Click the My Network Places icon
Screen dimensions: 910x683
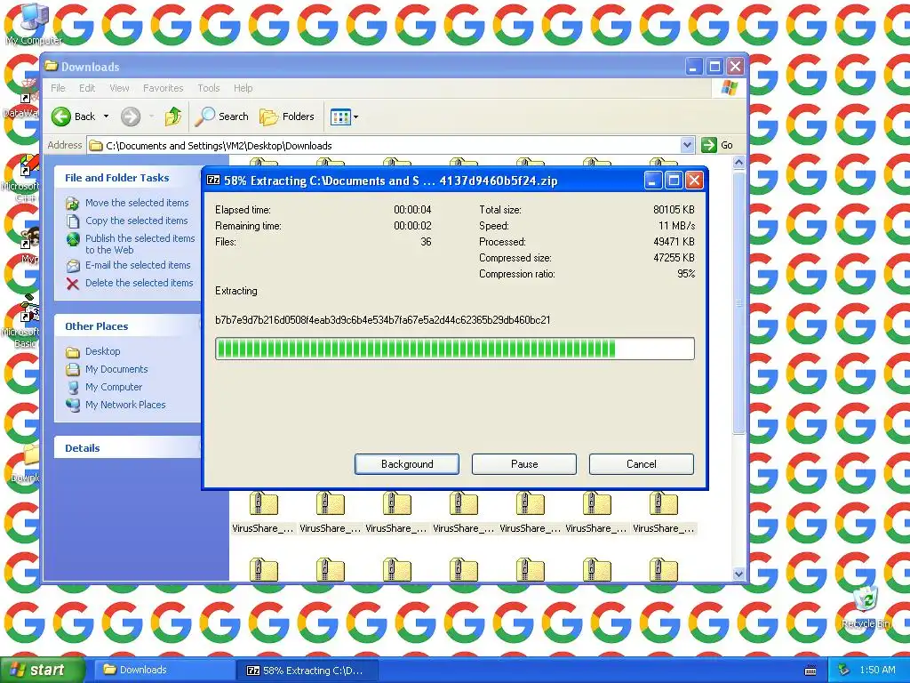(x=73, y=405)
